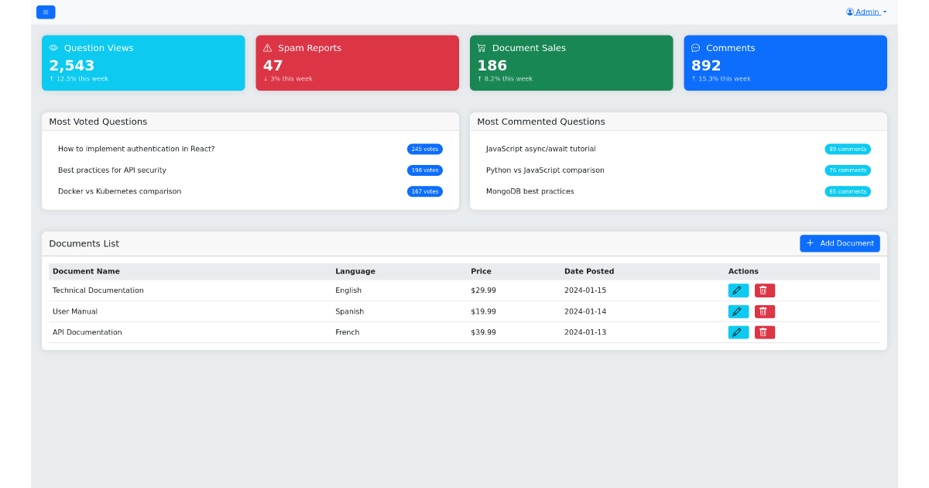Open 'How to implement authentication in React?'
The image size is (929, 488).
(x=137, y=149)
